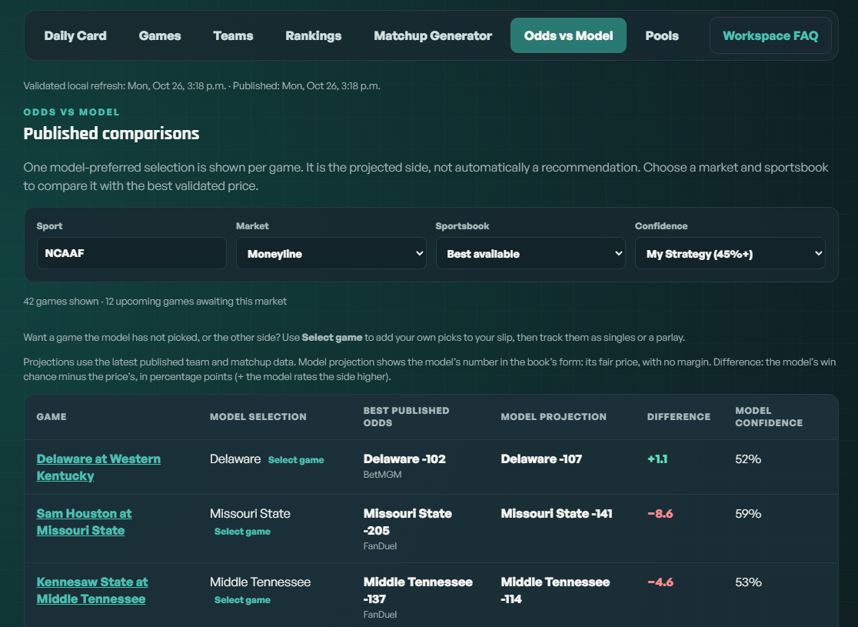Click the 53% model confidence value
Image resolution: width=858 pixels, height=627 pixels.
click(x=748, y=582)
